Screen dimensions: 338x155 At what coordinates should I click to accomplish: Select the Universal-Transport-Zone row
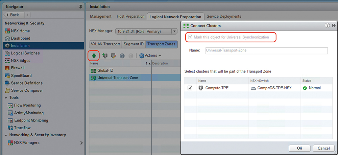tap(135, 78)
